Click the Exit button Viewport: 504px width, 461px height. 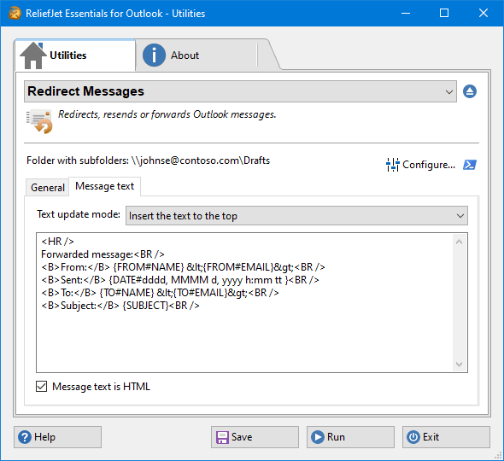[446, 437]
